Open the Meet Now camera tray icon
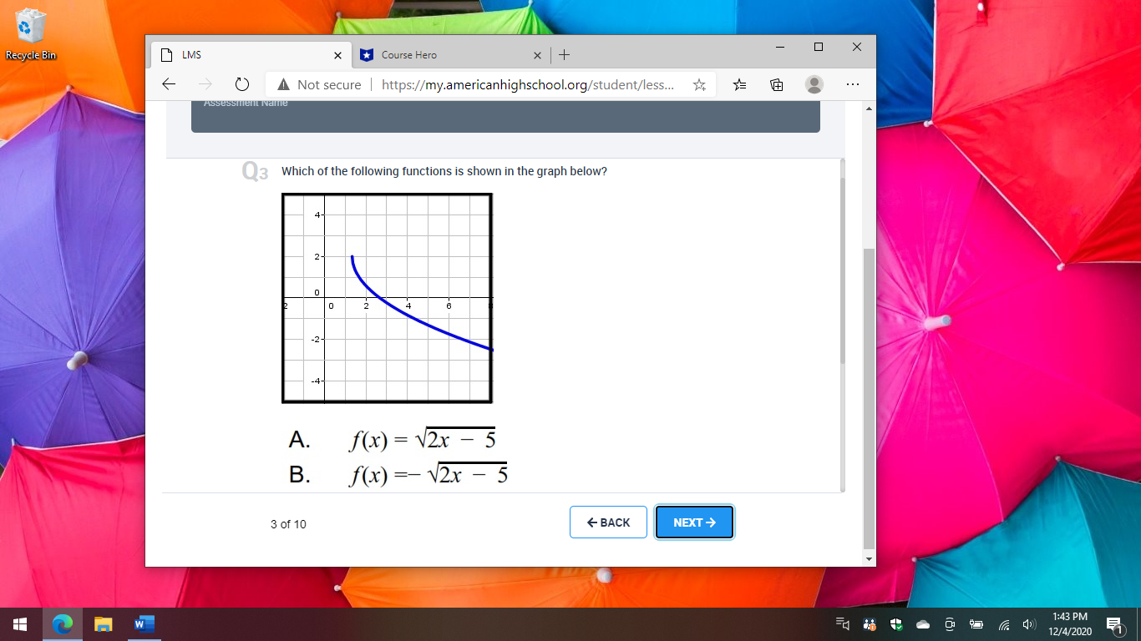1141x641 pixels. 950,623
